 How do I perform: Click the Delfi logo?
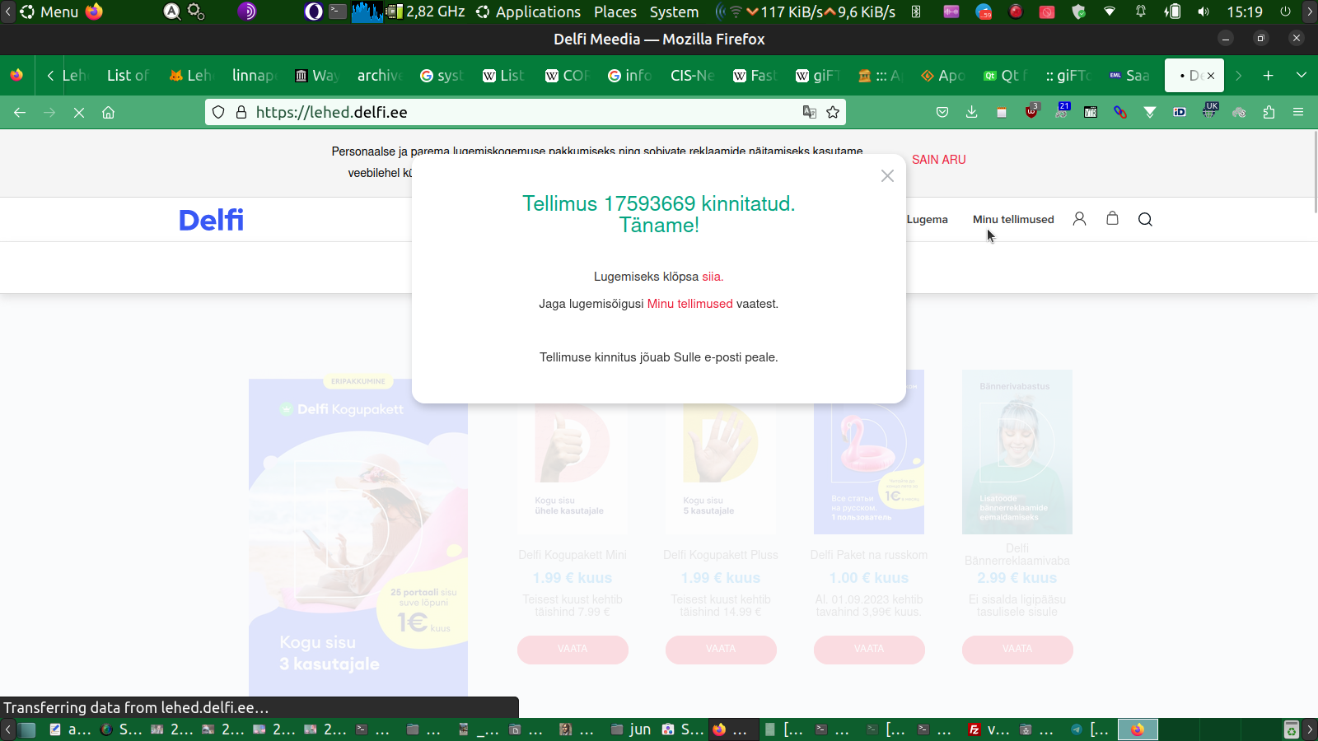211,220
